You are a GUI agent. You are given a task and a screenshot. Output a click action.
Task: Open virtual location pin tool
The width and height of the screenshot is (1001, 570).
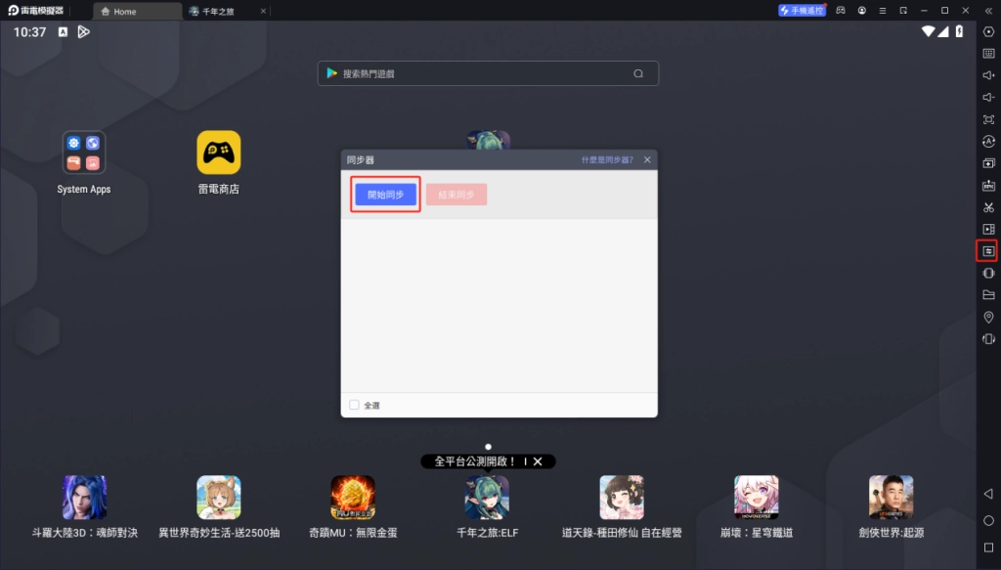tap(988, 318)
